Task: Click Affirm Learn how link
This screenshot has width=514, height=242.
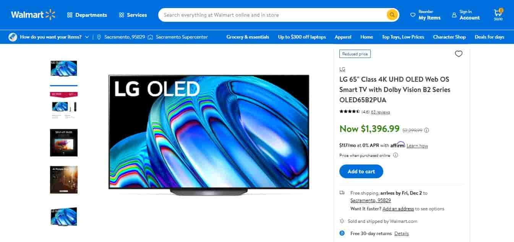Action: 417,146
